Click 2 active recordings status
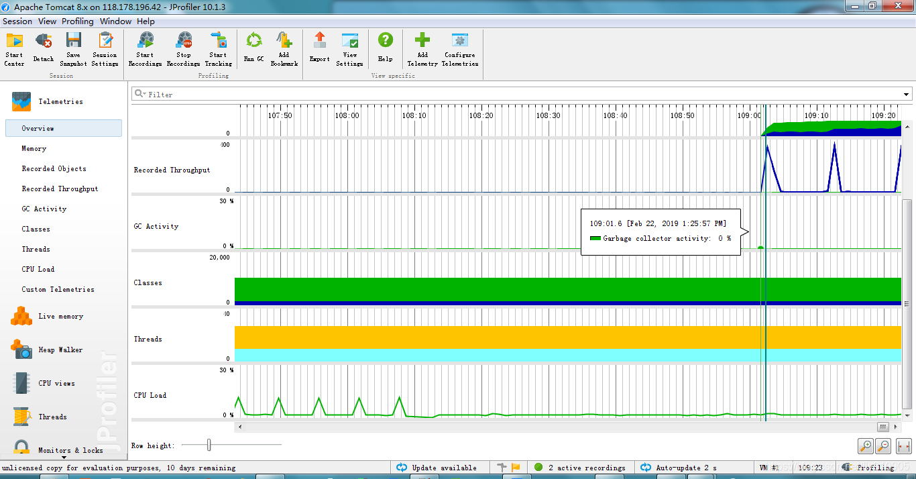The height and width of the screenshot is (479, 916). tap(580, 468)
